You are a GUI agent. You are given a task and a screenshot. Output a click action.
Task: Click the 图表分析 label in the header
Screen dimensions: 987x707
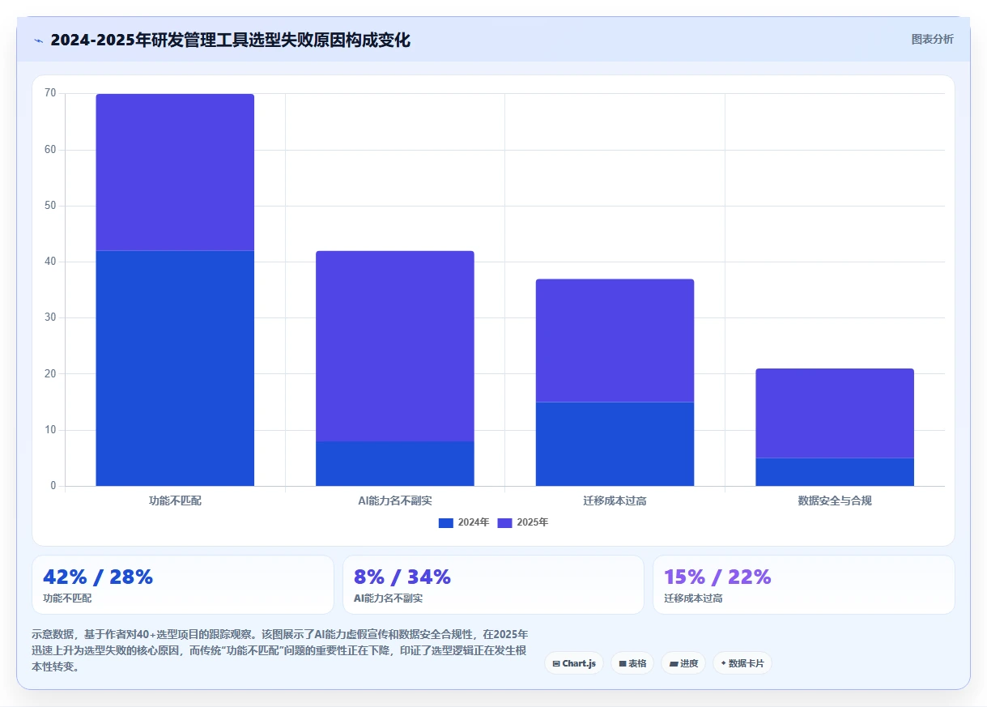pyautogui.click(x=932, y=39)
